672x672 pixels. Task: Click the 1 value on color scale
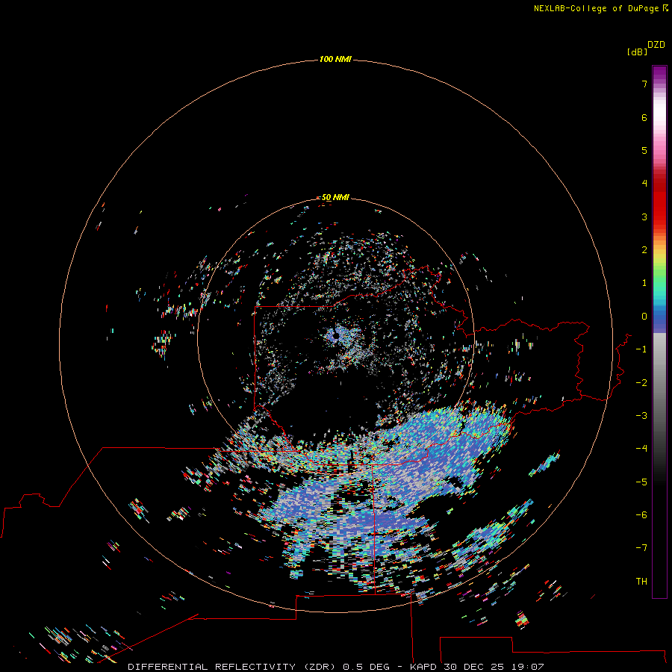(644, 283)
